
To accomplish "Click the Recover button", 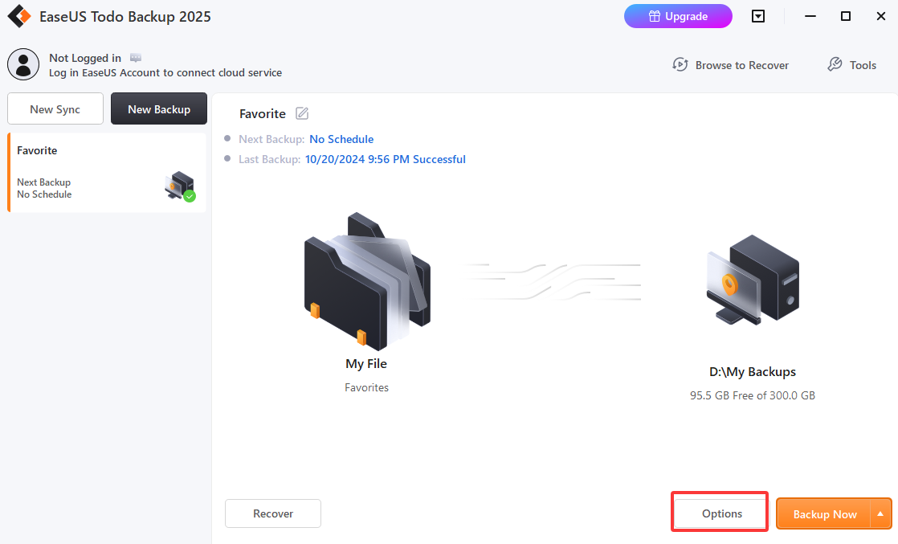I will tap(272, 513).
